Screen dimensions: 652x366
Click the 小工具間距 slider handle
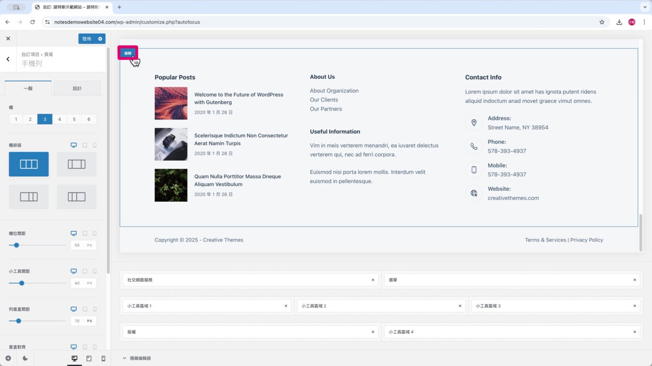21,283
